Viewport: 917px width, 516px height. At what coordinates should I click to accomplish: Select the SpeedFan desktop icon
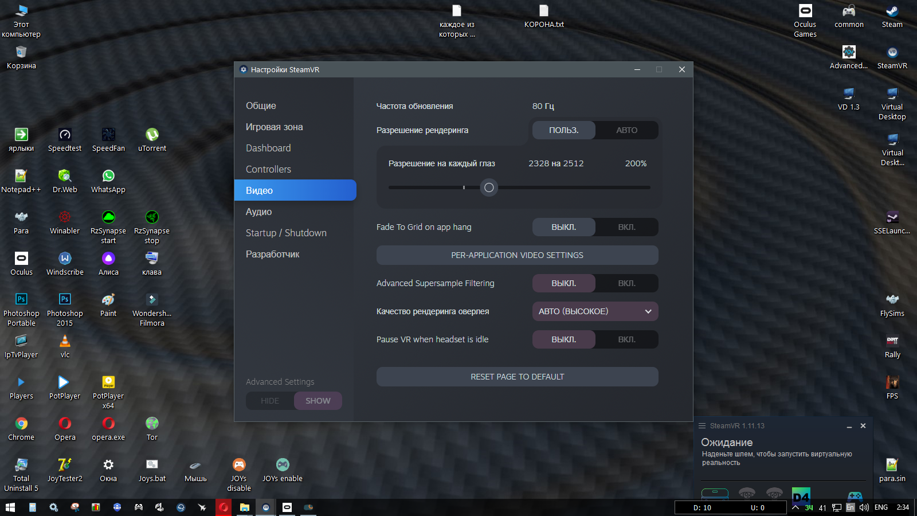tap(108, 140)
